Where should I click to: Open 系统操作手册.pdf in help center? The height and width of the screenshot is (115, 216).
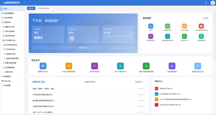pyautogui.click(x=166, y=88)
